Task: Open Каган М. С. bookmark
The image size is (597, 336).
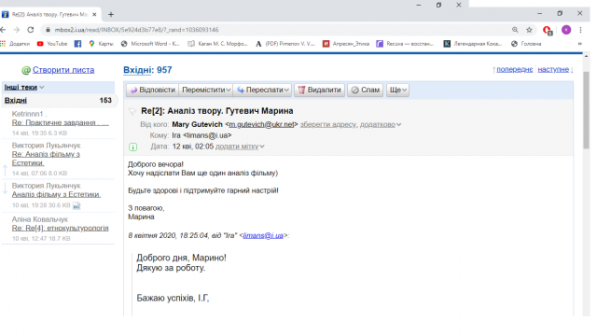Action: pos(217,44)
